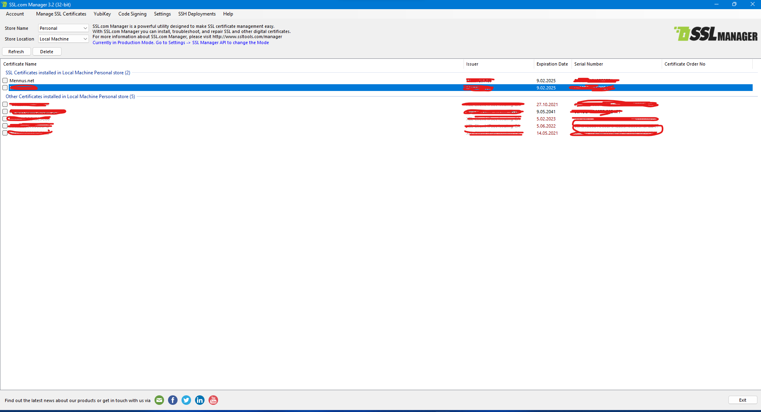Tick the Mennus.net certificate checkbox
Screen dimensions: 761x412
(x=5, y=81)
